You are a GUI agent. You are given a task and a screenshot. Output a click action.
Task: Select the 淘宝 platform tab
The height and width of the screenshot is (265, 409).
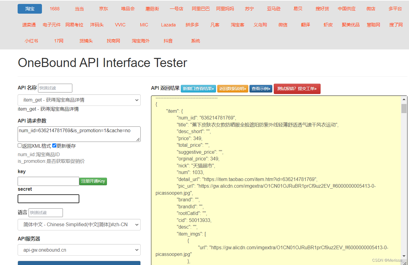click(30, 9)
